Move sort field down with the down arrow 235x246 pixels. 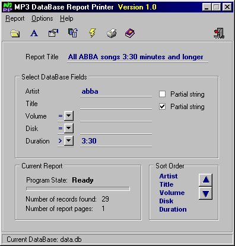(x=205, y=193)
